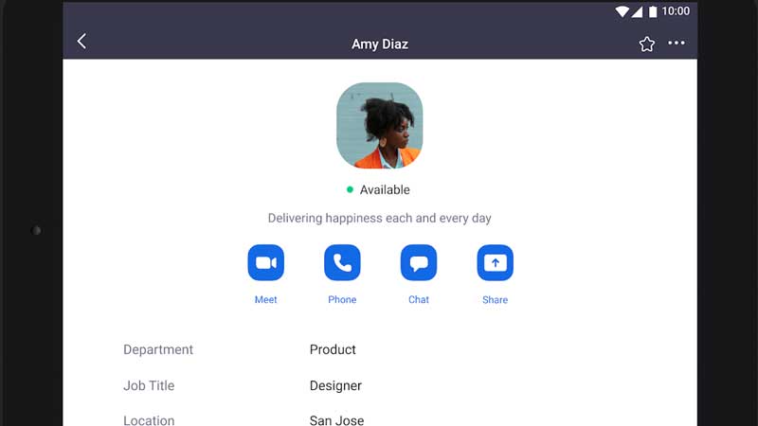Click the green availability dot
Viewport: 758px width, 426px height.
(350, 190)
